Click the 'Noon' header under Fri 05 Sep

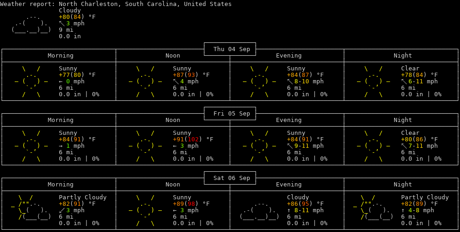[x=173, y=120]
